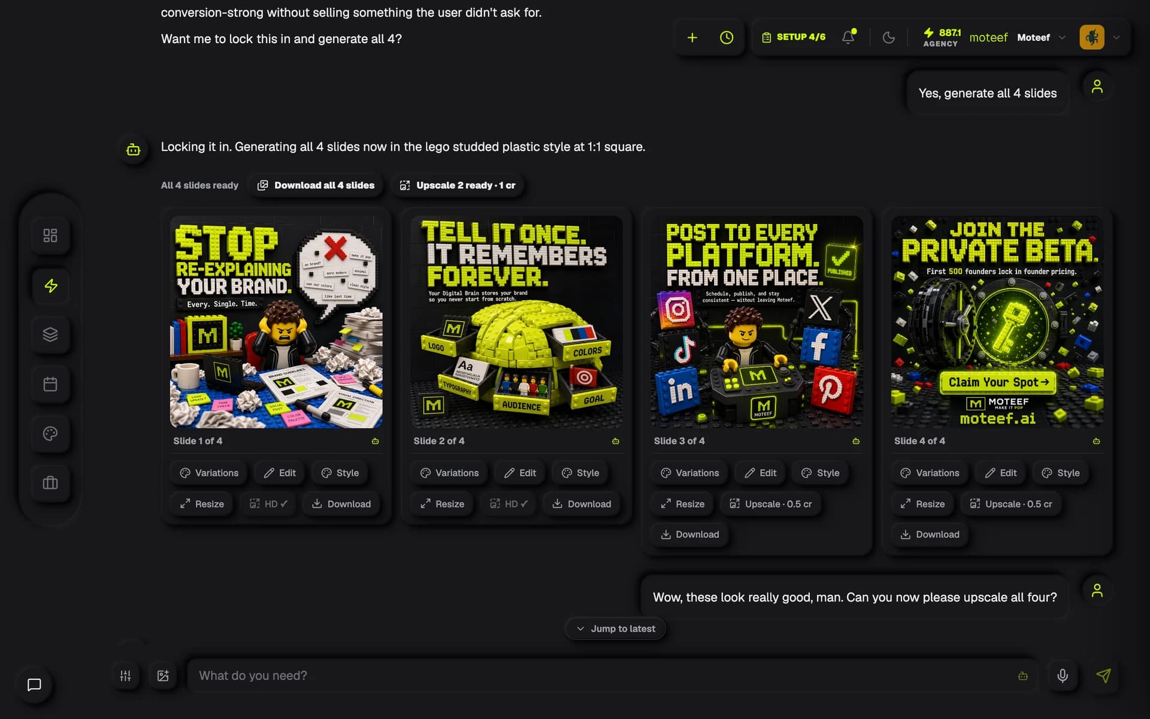1150x719 pixels.
Task: Open Style for Slide 4
Action: tap(1061, 473)
